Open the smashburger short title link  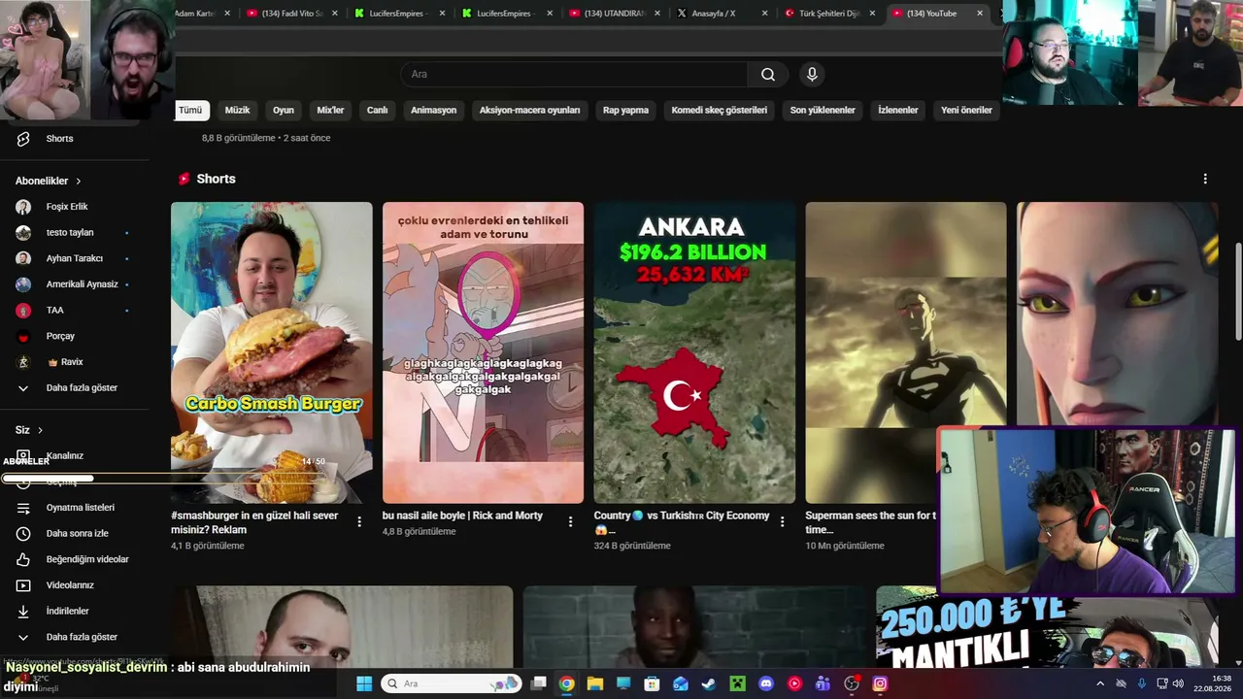tap(254, 523)
